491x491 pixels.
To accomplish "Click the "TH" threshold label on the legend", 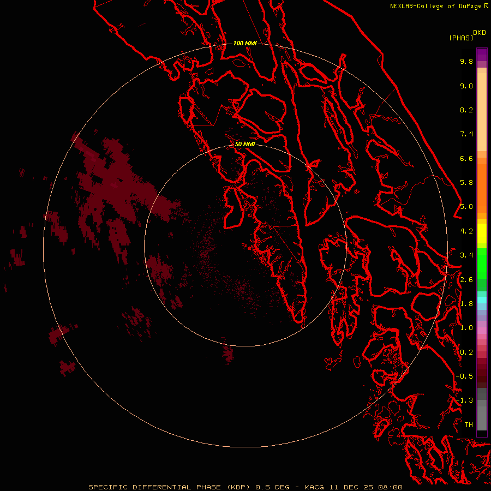I will 469,425.
